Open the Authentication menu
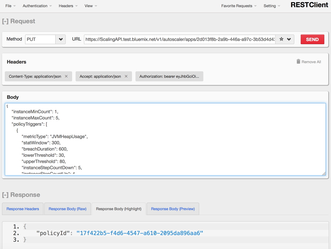This screenshot has height=249, width=331. 37,6
